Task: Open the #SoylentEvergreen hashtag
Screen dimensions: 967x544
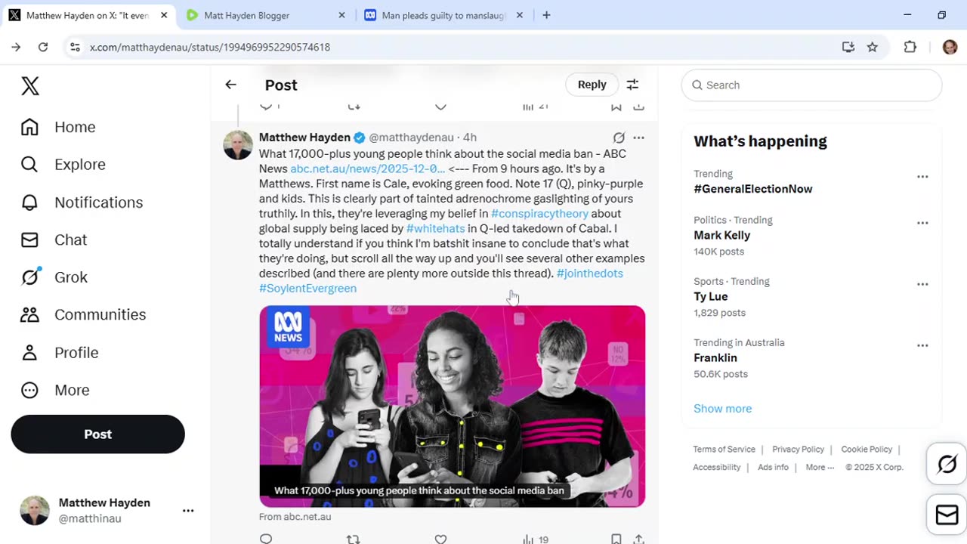Action: (x=307, y=288)
